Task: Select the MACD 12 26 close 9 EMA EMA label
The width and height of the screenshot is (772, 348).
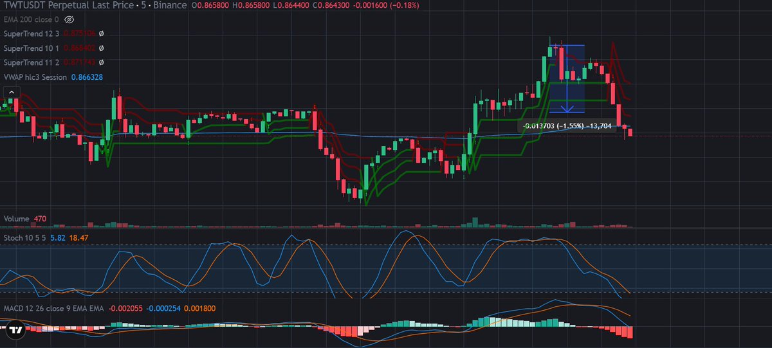Action: pos(53,308)
